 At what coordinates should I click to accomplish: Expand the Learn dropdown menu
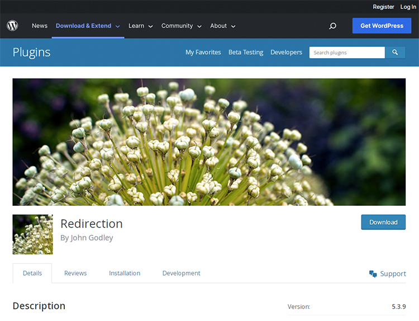pos(140,26)
